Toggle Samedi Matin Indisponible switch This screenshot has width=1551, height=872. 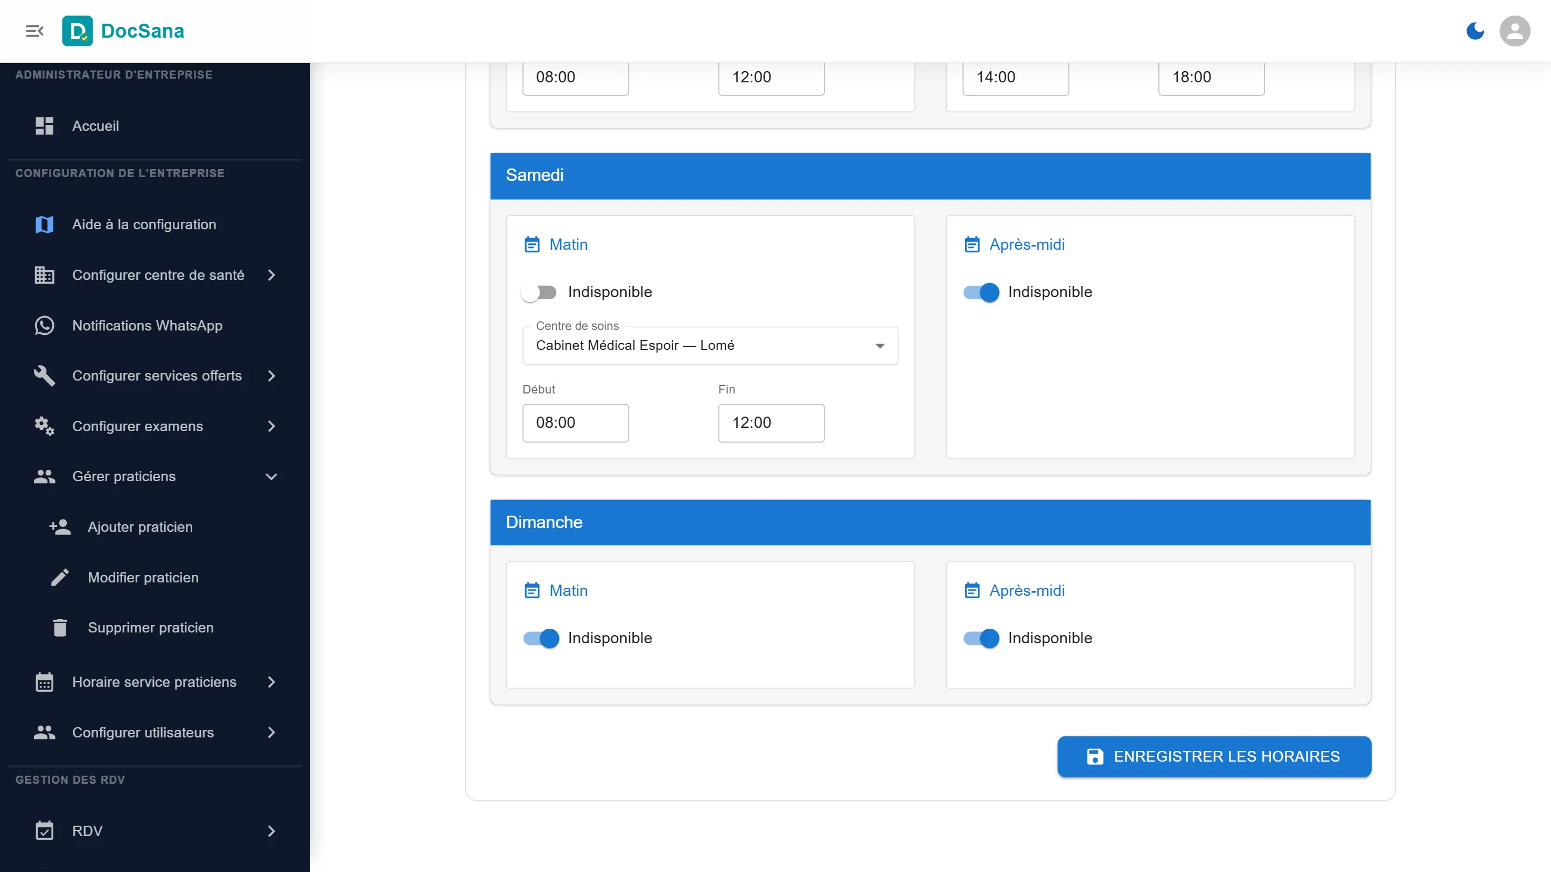click(x=540, y=292)
